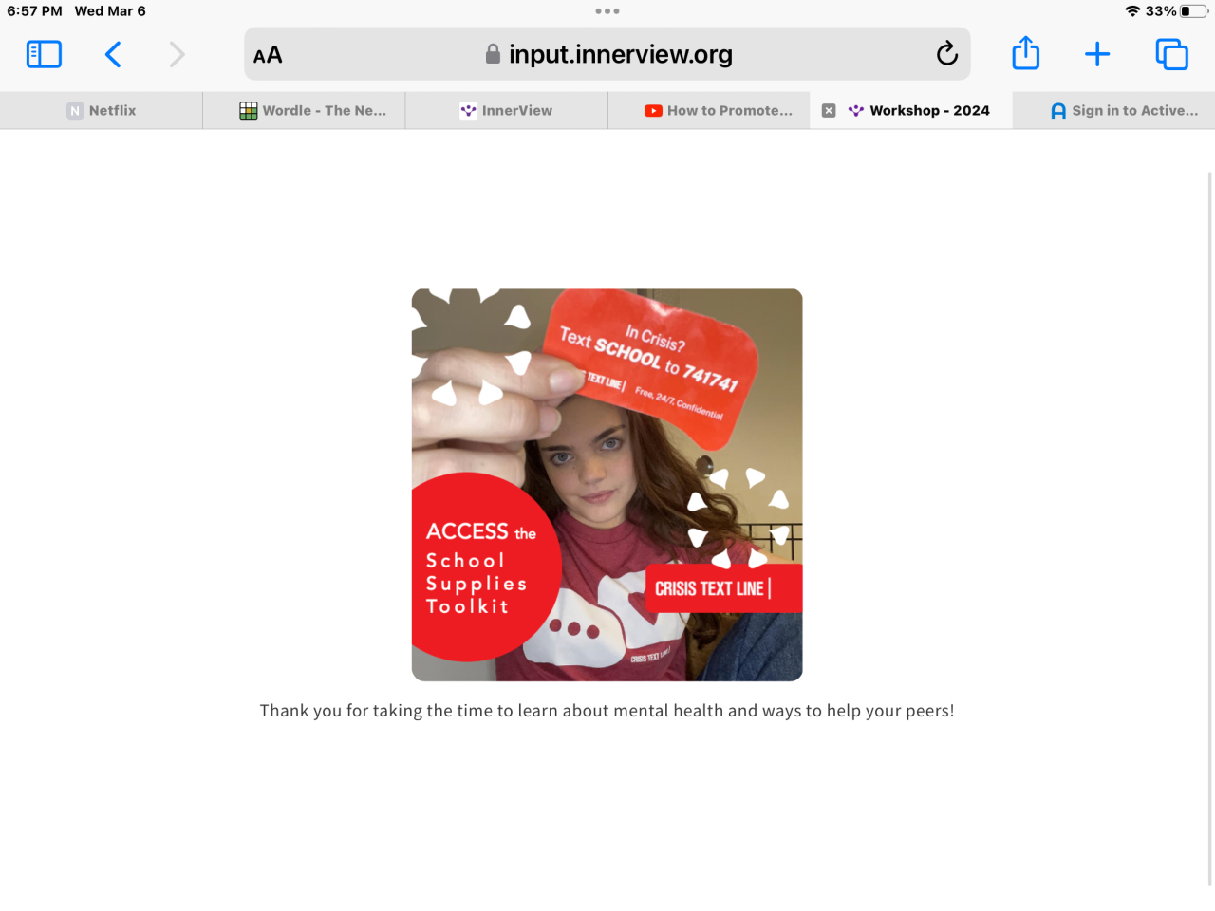Reload the input.innerview.org page
The width and height of the screenshot is (1215, 911).
coord(946,54)
